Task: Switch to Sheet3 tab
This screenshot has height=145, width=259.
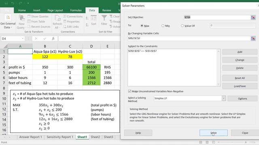Action: [108, 137]
